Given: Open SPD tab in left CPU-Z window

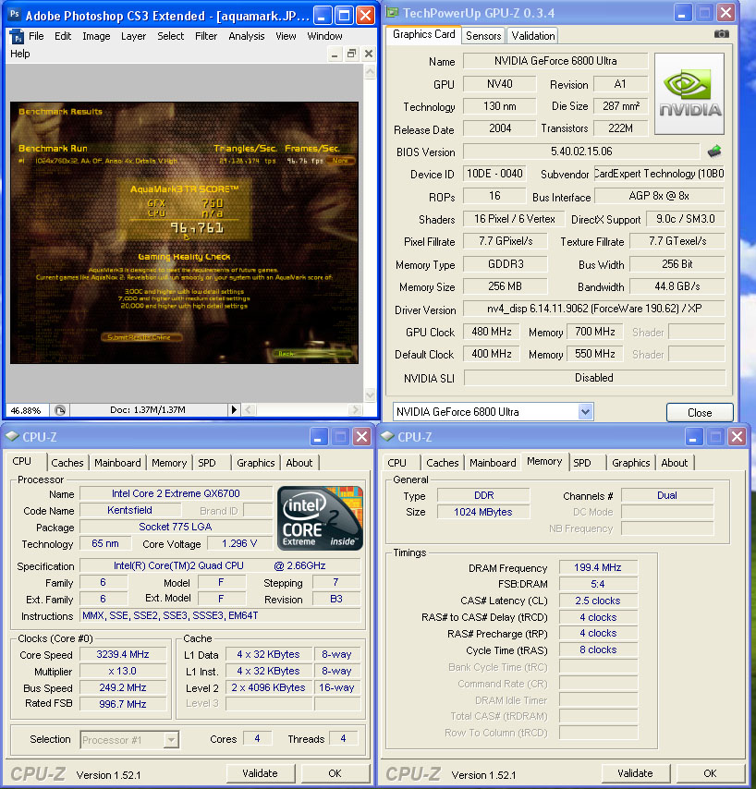Looking at the screenshot, I should (207, 463).
